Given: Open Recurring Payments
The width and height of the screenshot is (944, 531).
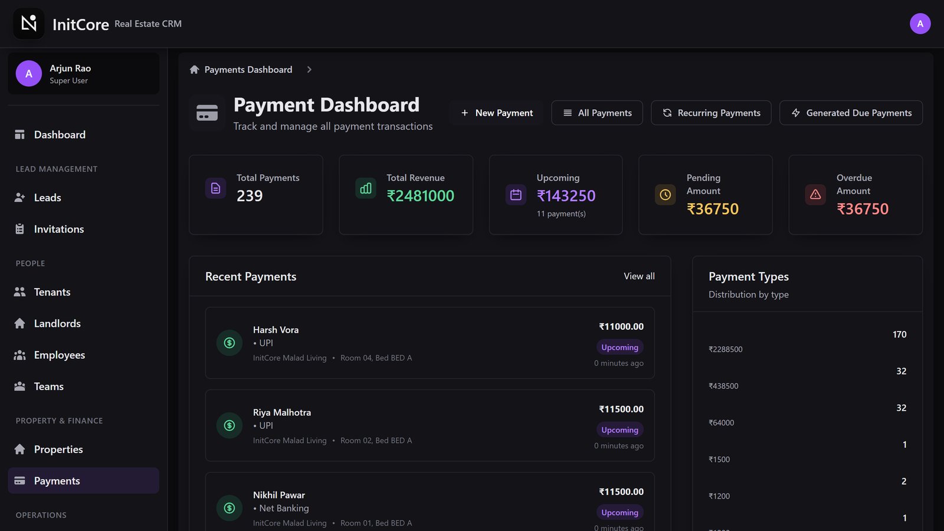Looking at the screenshot, I should (x=711, y=113).
